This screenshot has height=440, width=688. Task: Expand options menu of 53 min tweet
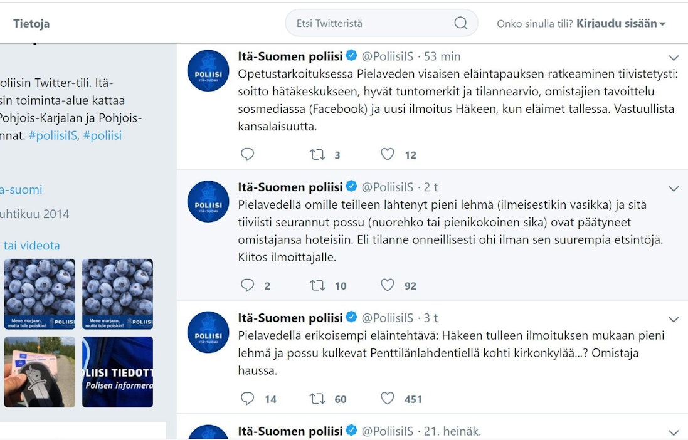pos(674,58)
